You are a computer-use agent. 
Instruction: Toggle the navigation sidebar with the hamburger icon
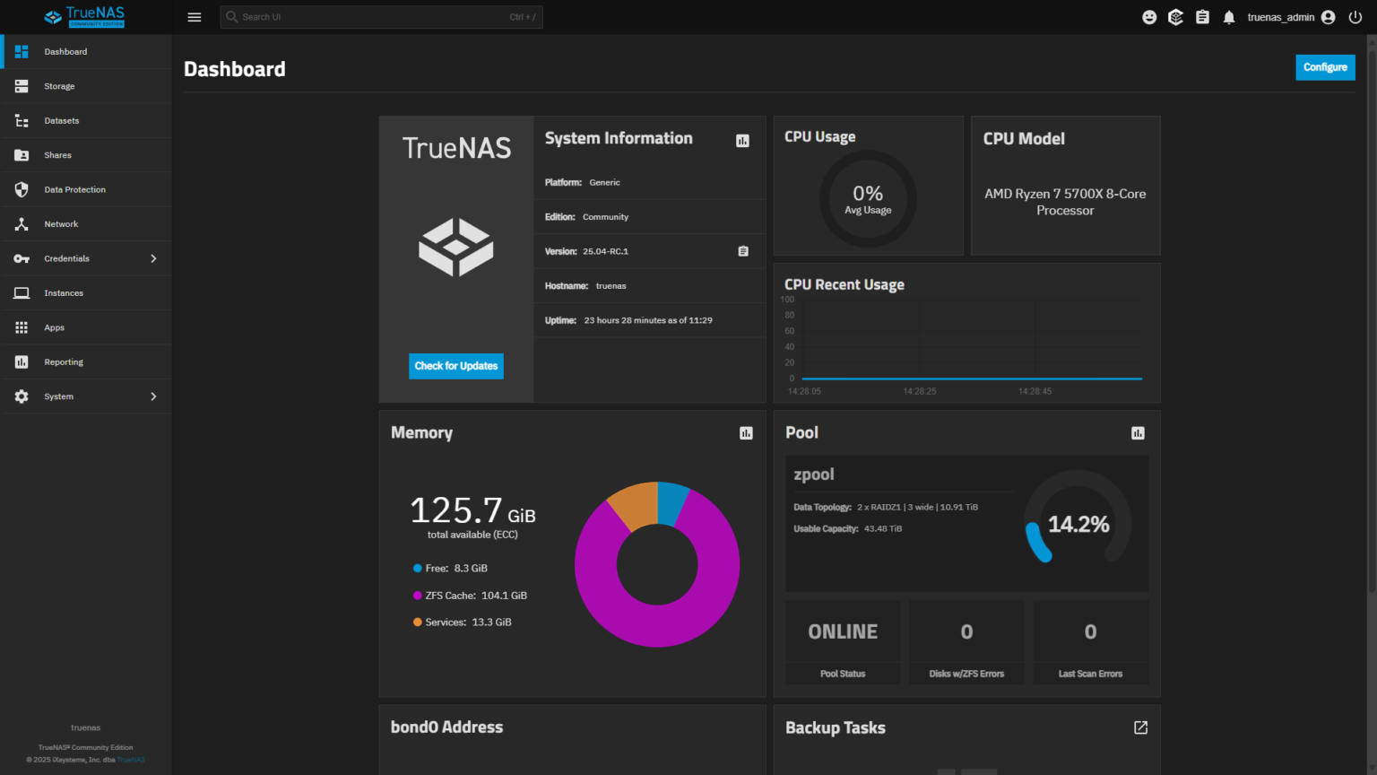click(x=194, y=16)
